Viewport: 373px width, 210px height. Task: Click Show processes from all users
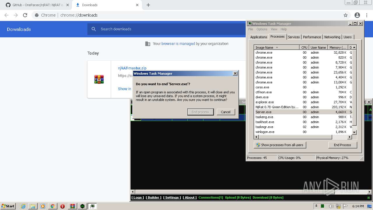[x=280, y=145]
